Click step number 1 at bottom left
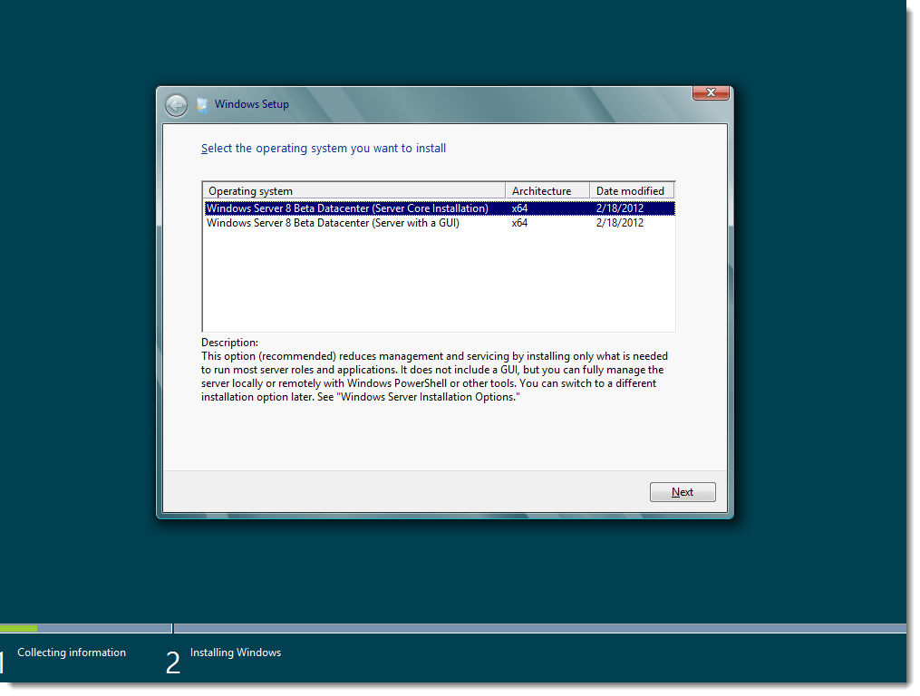This screenshot has width=920, height=696. (x=3, y=662)
